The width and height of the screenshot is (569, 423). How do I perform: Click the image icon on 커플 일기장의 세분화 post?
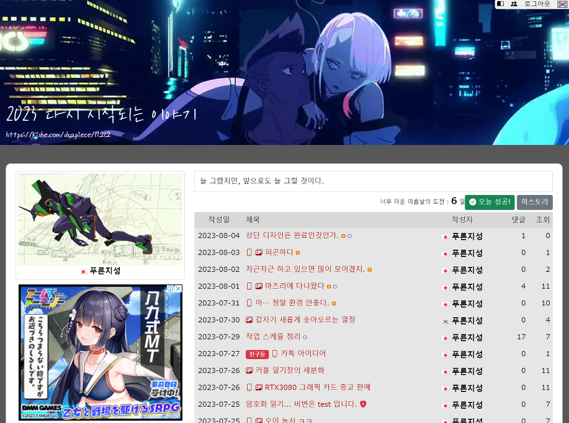pyautogui.click(x=249, y=370)
